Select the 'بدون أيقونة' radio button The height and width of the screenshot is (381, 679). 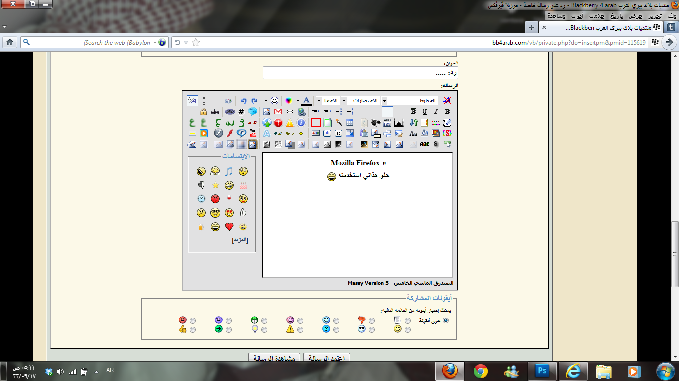(x=445, y=321)
